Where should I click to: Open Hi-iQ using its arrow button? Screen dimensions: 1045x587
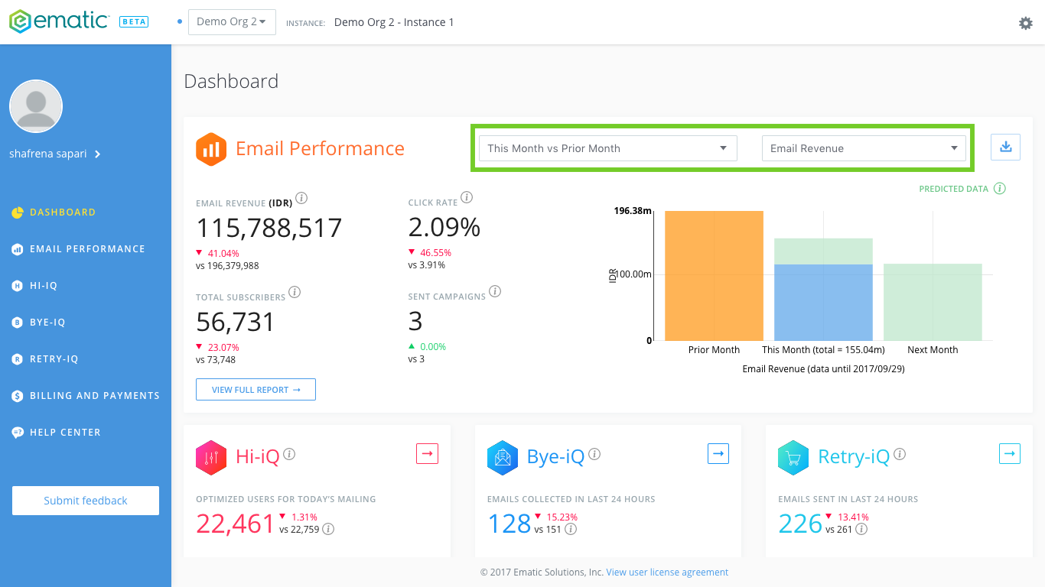tap(428, 453)
